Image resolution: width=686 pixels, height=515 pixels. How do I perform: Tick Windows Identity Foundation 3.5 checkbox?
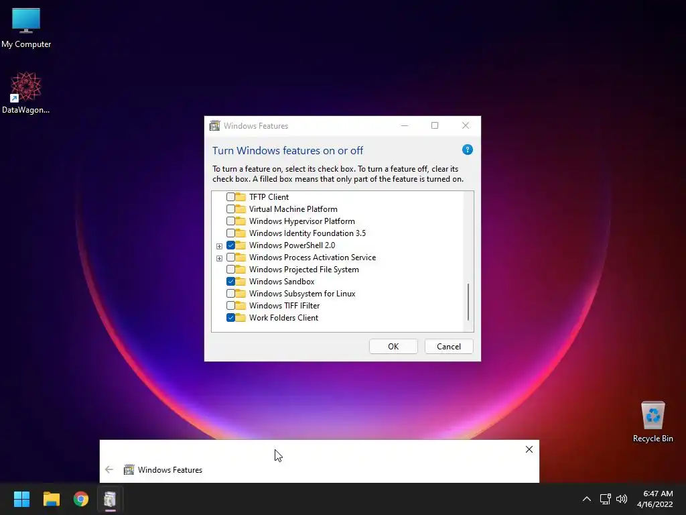tap(230, 233)
